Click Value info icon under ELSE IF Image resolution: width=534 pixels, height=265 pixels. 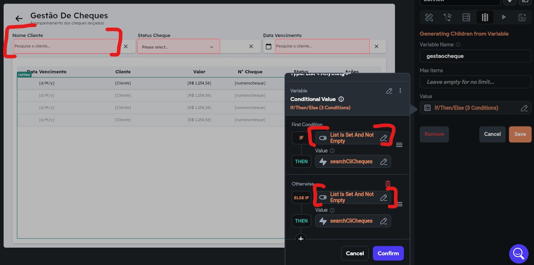(x=332, y=210)
